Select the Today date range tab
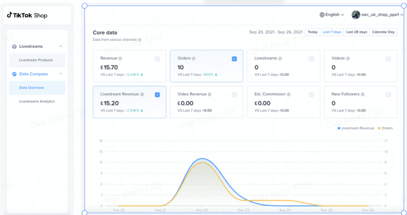The image size is (407, 215). (313, 32)
